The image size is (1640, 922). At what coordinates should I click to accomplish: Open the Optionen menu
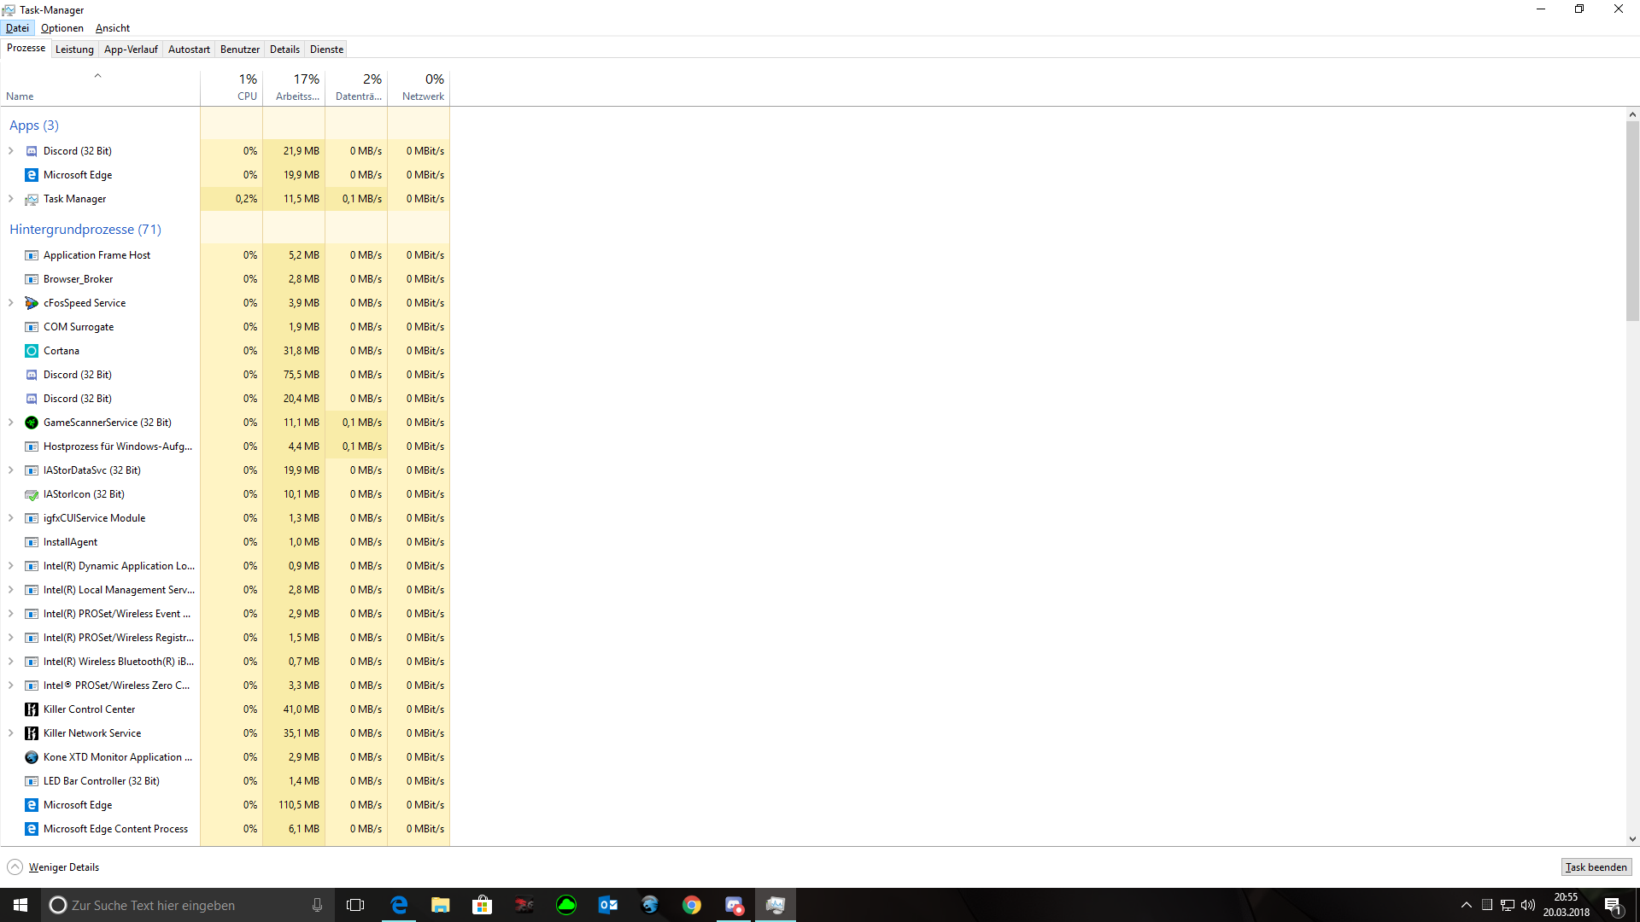pos(61,28)
